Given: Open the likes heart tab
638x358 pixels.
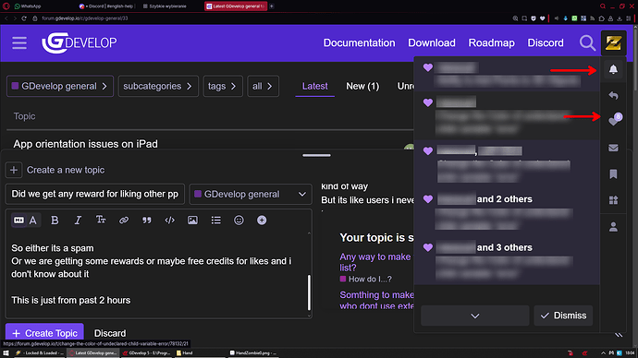Looking at the screenshot, I should pyautogui.click(x=613, y=121).
